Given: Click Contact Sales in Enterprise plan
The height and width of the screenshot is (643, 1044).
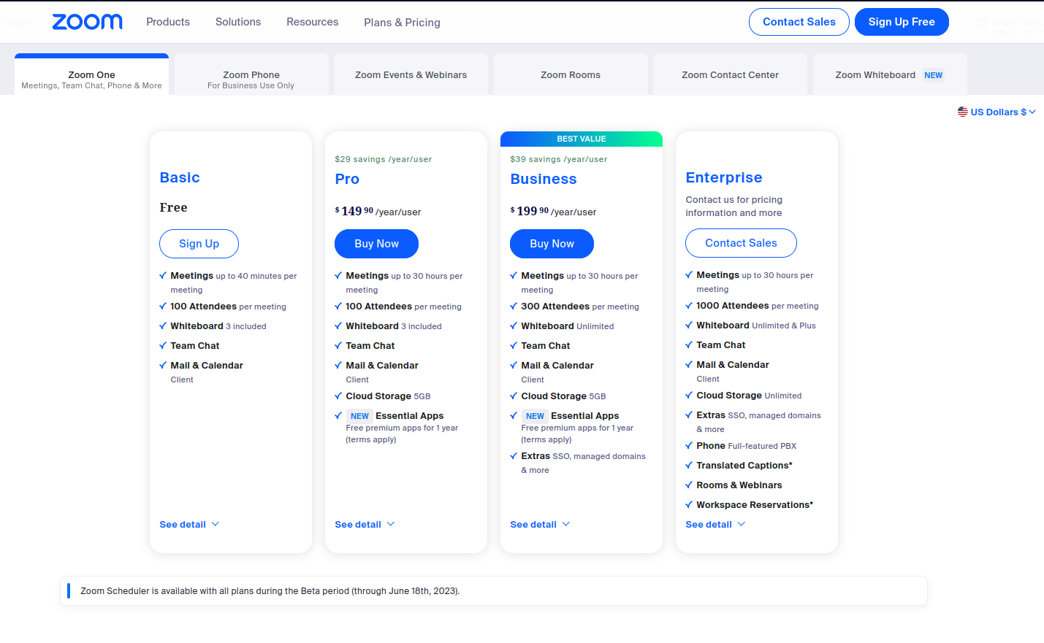Looking at the screenshot, I should 741,243.
